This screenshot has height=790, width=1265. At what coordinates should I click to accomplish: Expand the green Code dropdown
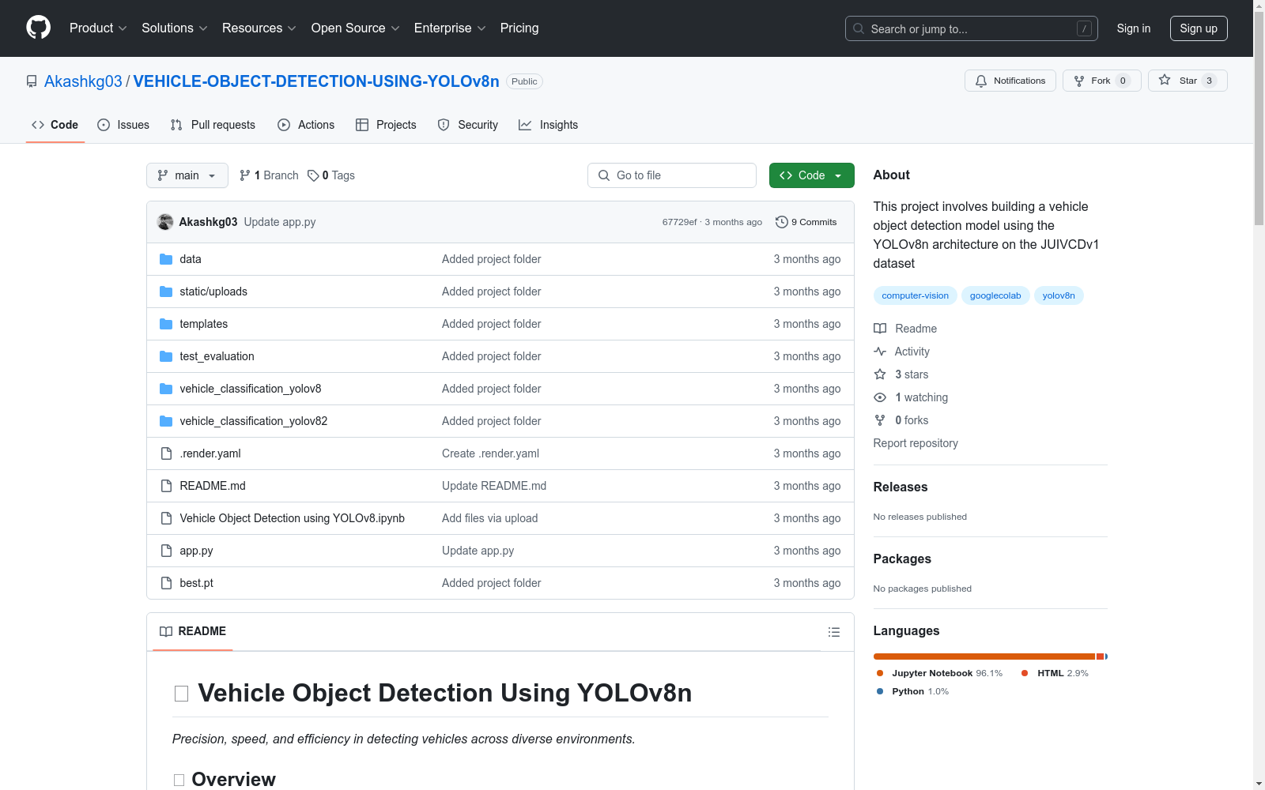point(811,175)
